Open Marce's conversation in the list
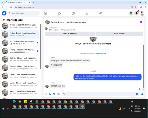The width and height of the screenshot is (148, 118). (x=20, y=84)
